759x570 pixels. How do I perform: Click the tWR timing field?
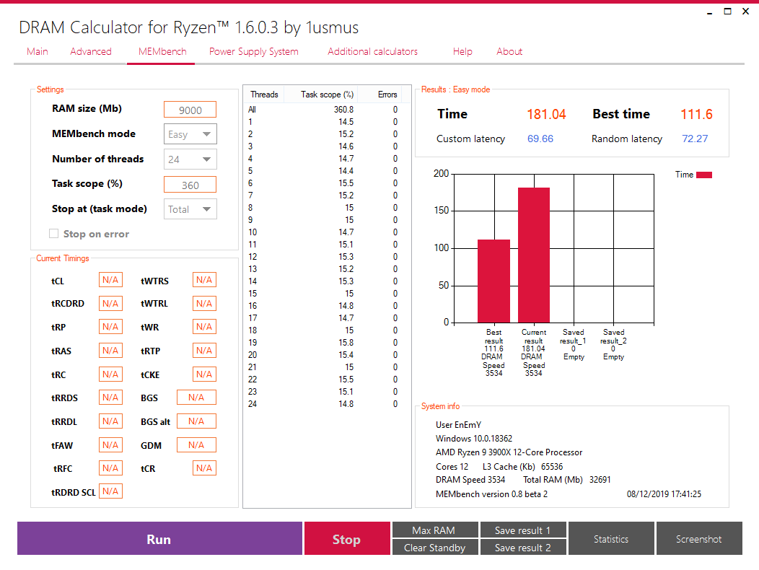[204, 327]
